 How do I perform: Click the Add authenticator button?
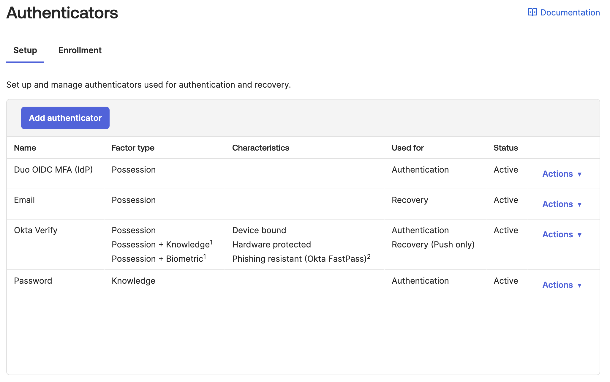point(65,118)
